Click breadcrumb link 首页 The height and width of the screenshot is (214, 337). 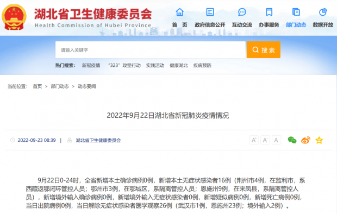(38, 86)
